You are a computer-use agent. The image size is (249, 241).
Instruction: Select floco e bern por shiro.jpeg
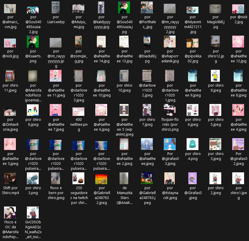point(55,178)
